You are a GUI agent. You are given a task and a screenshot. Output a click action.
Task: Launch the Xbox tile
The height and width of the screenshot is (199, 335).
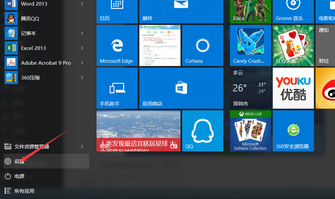[250, 11]
